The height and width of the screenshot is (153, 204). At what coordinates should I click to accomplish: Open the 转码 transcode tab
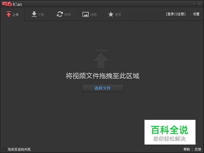click(x=64, y=14)
